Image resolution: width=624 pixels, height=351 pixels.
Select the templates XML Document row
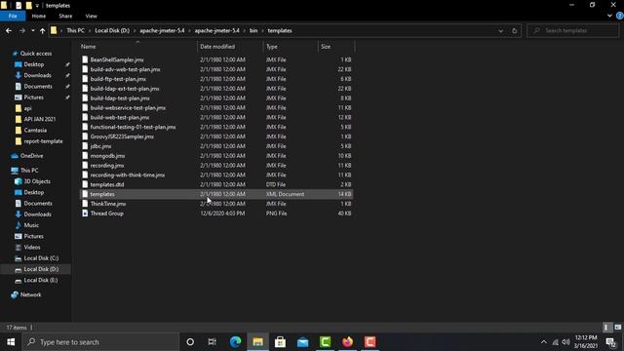pyautogui.click(x=216, y=194)
